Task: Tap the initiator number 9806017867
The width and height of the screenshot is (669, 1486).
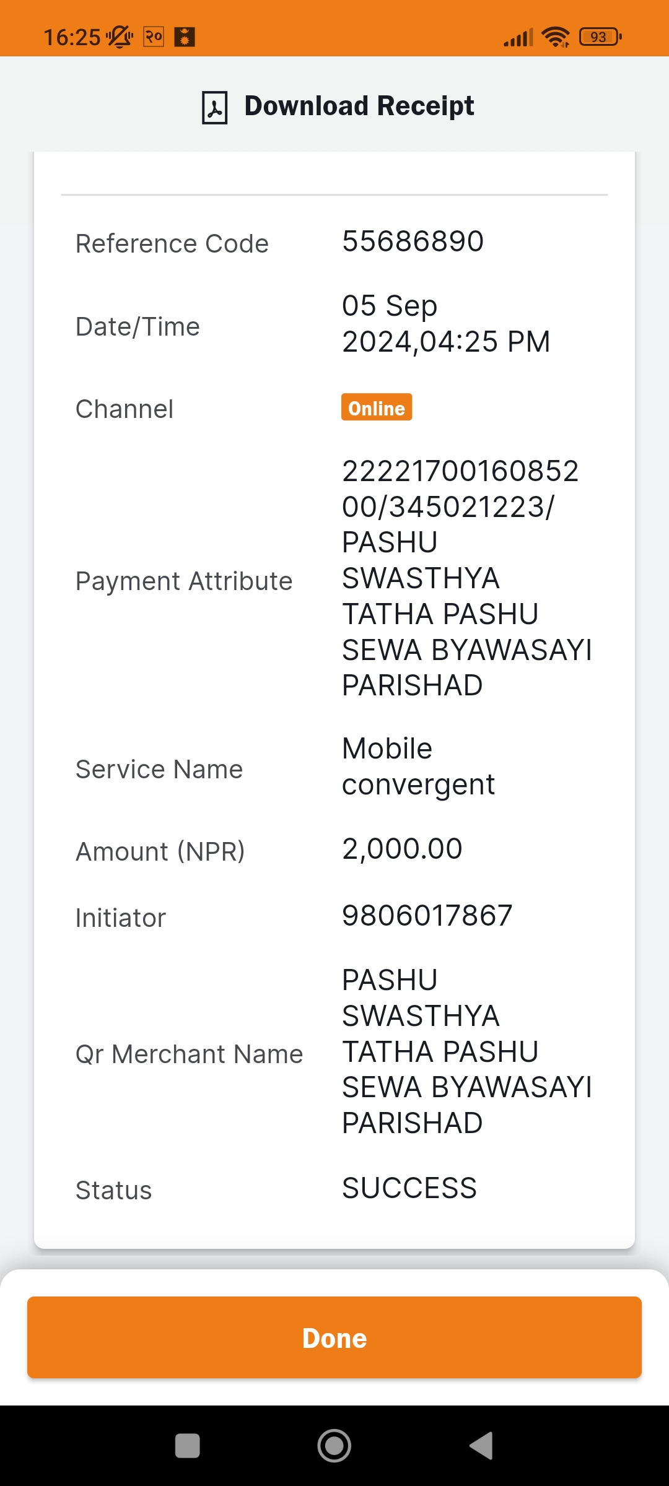Action: click(427, 916)
